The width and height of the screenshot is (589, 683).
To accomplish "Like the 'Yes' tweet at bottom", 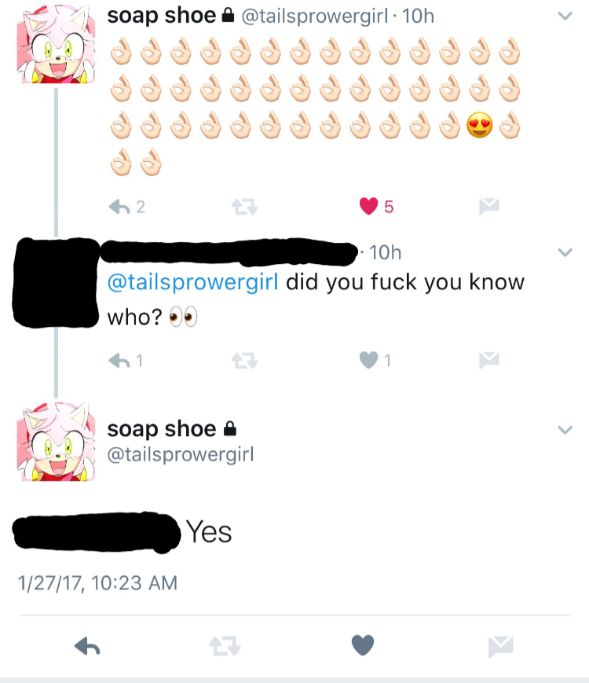I will [363, 645].
